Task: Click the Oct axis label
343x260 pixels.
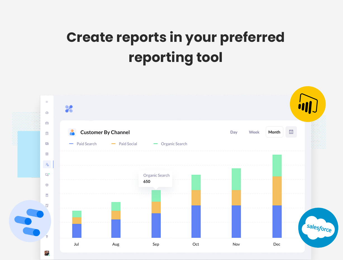Action: point(196,244)
